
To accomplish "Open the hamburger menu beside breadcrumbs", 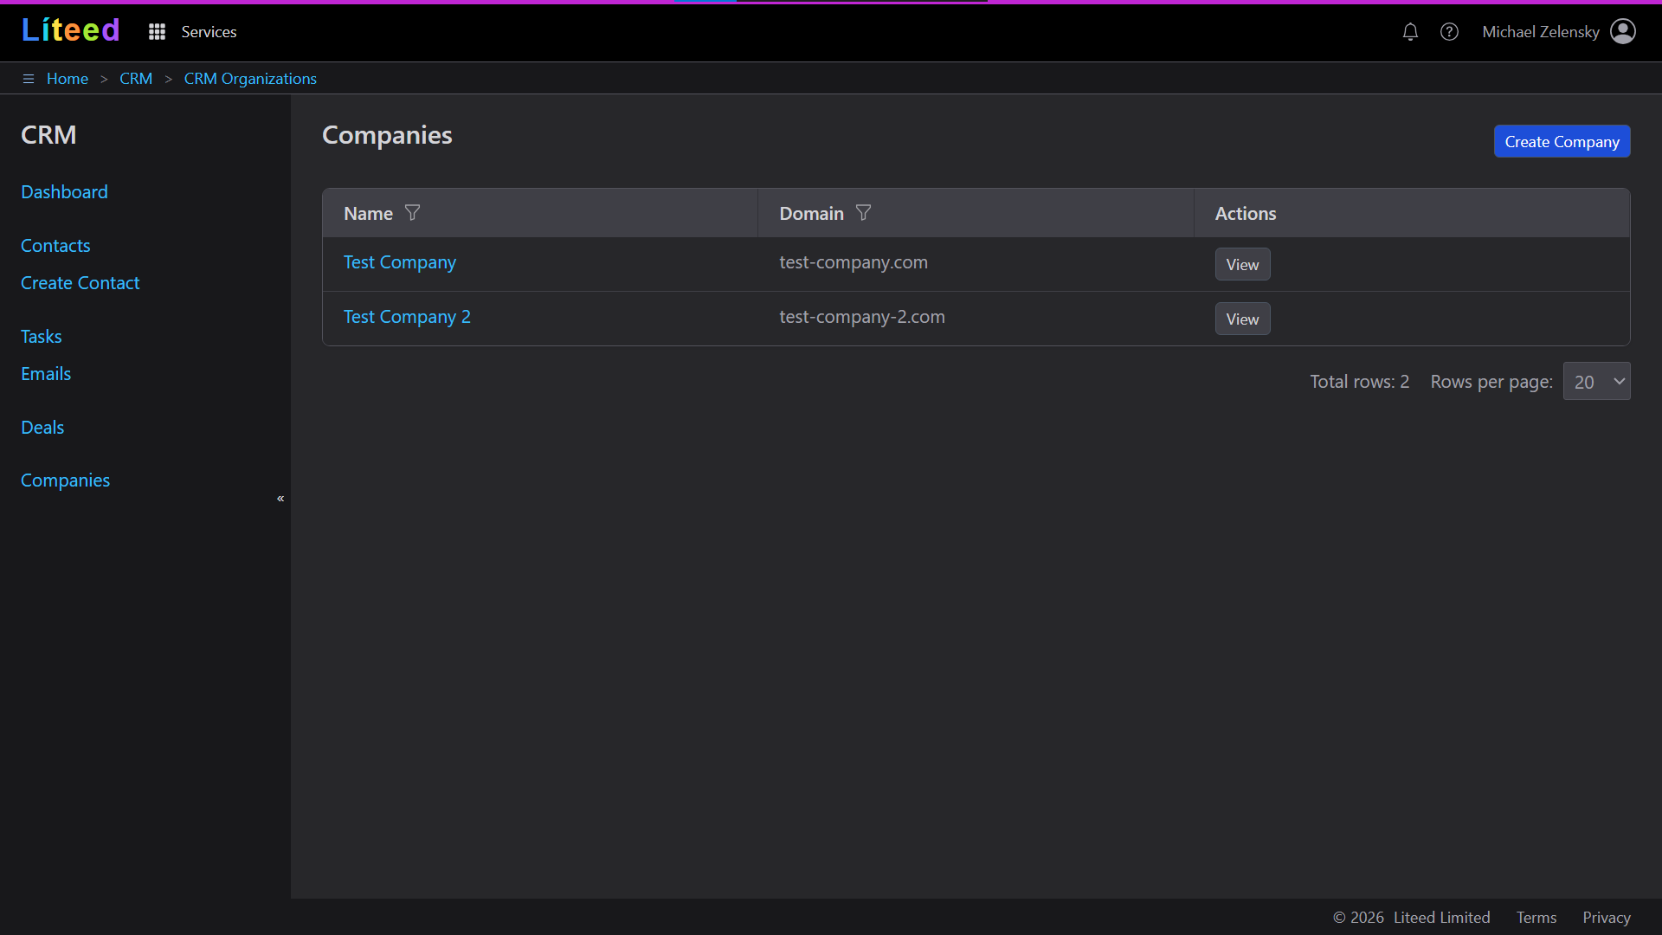I will click(29, 78).
